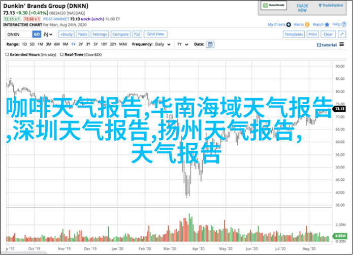Select the 5D range
This screenshot has width=353, height=255.
(x=32, y=44)
